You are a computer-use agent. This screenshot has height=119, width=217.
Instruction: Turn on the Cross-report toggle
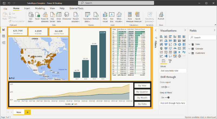[167, 87]
